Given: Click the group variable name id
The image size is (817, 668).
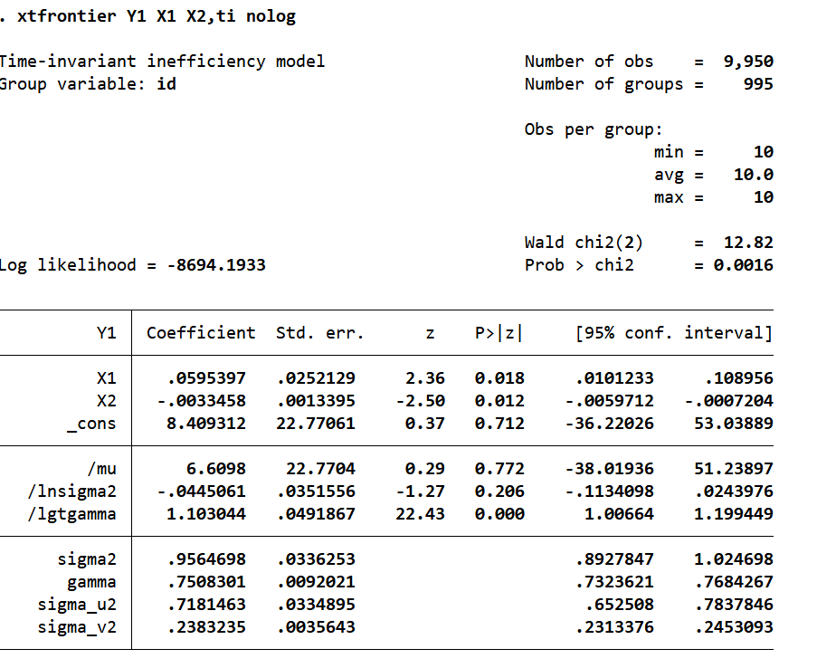Looking at the screenshot, I should pos(166,84).
